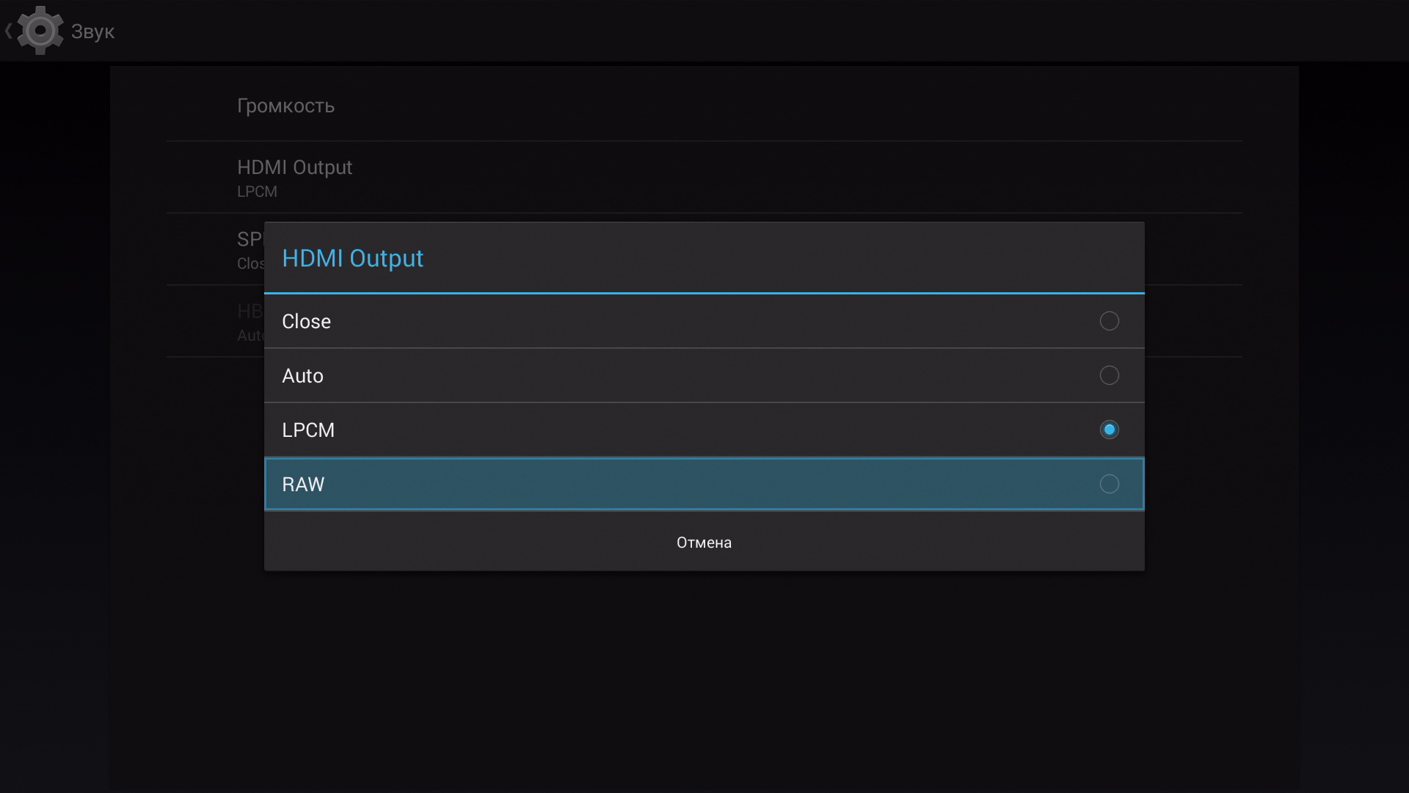
Task: Choose the Close option label
Action: click(x=306, y=322)
